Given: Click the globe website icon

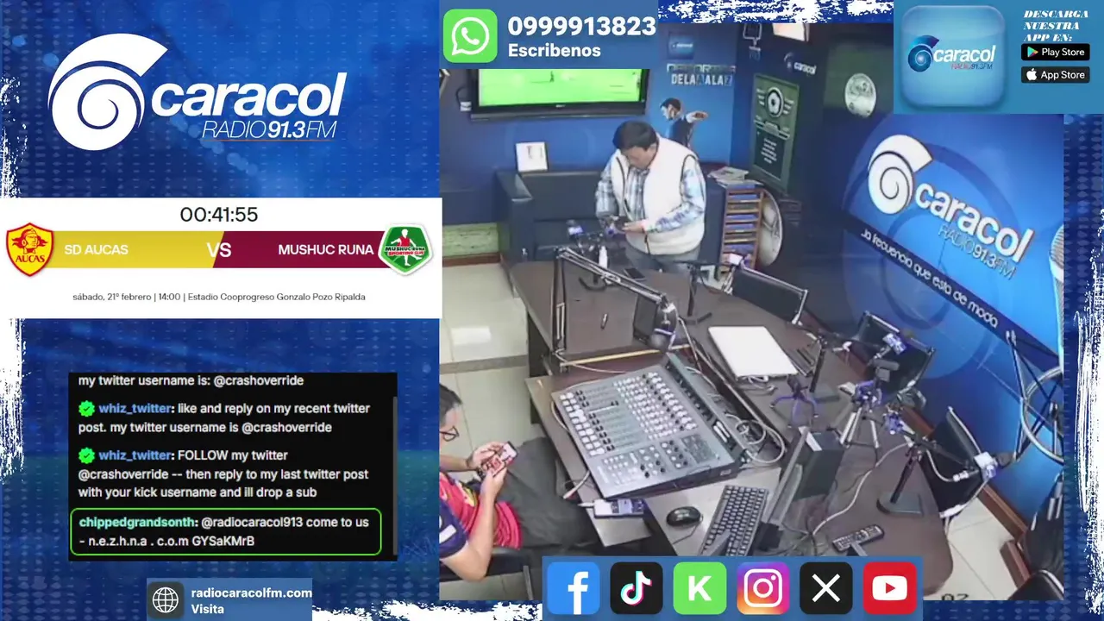Looking at the screenshot, I should click(166, 599).
